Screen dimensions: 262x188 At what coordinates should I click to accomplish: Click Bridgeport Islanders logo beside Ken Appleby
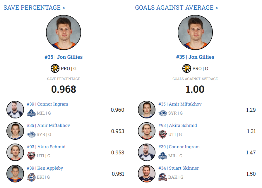(x=31, y=177)
